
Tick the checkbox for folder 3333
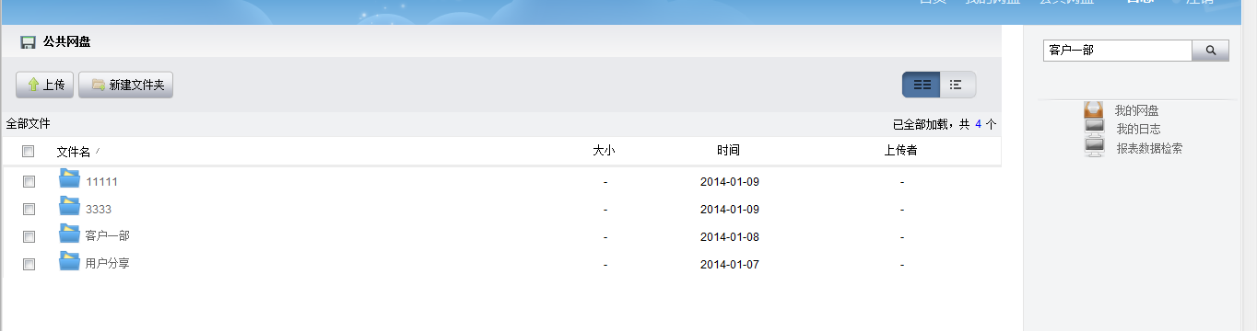pyautogui.click(x=29, y=209)
